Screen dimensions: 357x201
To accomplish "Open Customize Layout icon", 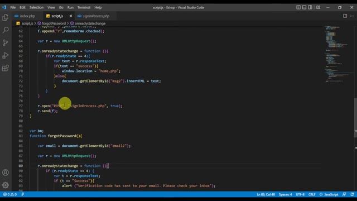I will click(x=319, y=7).
